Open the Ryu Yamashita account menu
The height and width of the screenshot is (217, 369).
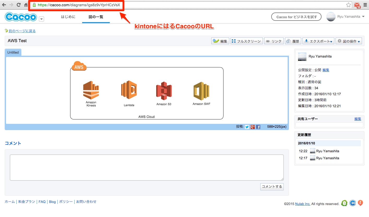tap(350, 17)
